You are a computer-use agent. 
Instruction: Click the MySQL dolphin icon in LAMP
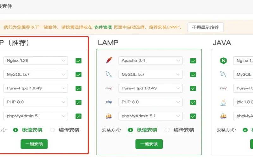pos(109,74)
